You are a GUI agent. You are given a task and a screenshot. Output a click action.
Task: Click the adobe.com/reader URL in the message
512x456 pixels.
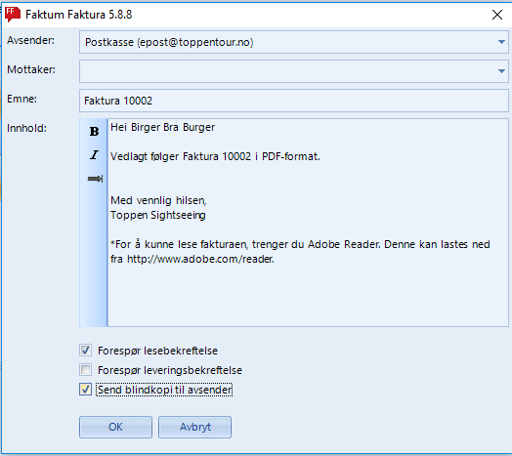(x=200, y=259)
